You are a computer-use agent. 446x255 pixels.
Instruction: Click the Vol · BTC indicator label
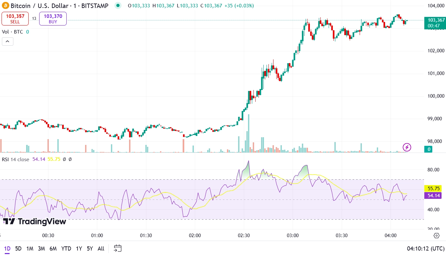[12, 32]
